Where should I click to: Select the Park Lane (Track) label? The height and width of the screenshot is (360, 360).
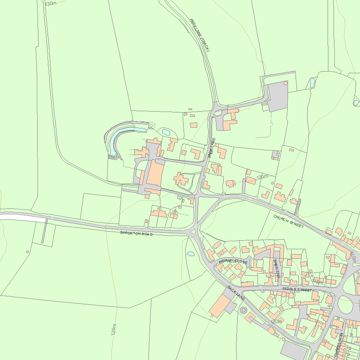pyautogui.click(x=200, y=35)
